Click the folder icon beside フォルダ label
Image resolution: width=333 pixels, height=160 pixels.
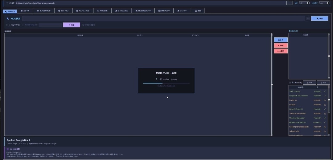tap(7, 3)
